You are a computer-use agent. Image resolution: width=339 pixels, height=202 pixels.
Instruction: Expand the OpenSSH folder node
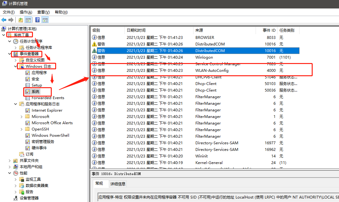coord(21,129)
